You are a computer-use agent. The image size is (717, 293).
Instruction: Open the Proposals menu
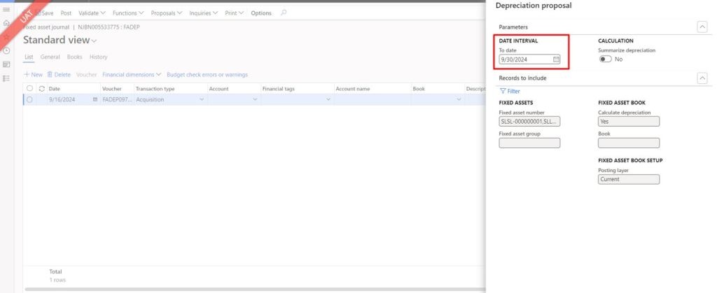167,13
